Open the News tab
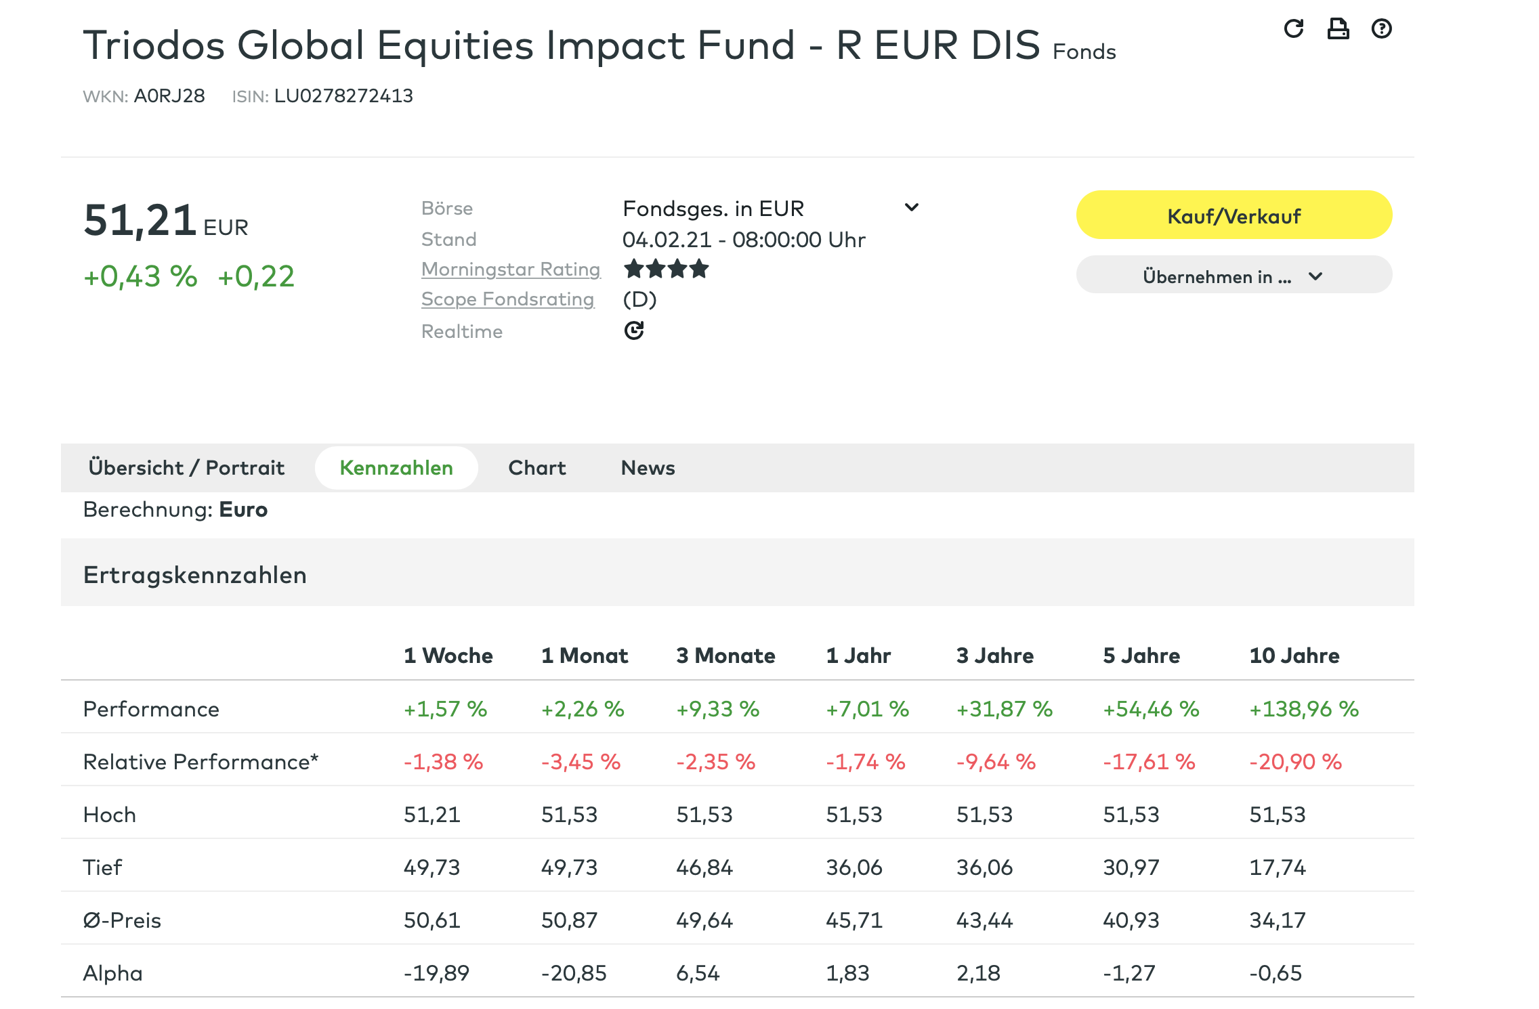 [648, 468]
